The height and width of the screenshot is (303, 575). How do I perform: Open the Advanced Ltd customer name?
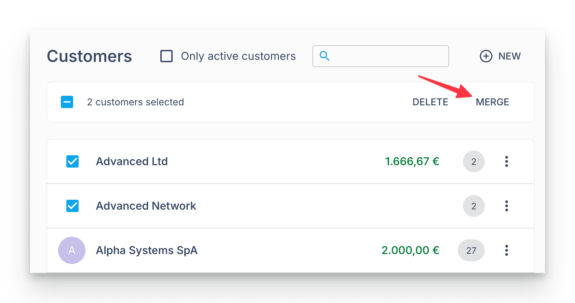pyautogui.click(x=132, y=161)
